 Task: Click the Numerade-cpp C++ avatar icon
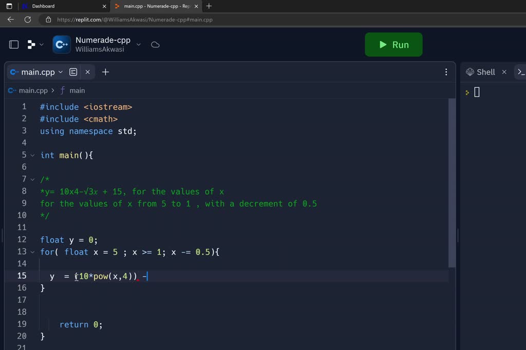pyautogui.click(x=62, y=44)
